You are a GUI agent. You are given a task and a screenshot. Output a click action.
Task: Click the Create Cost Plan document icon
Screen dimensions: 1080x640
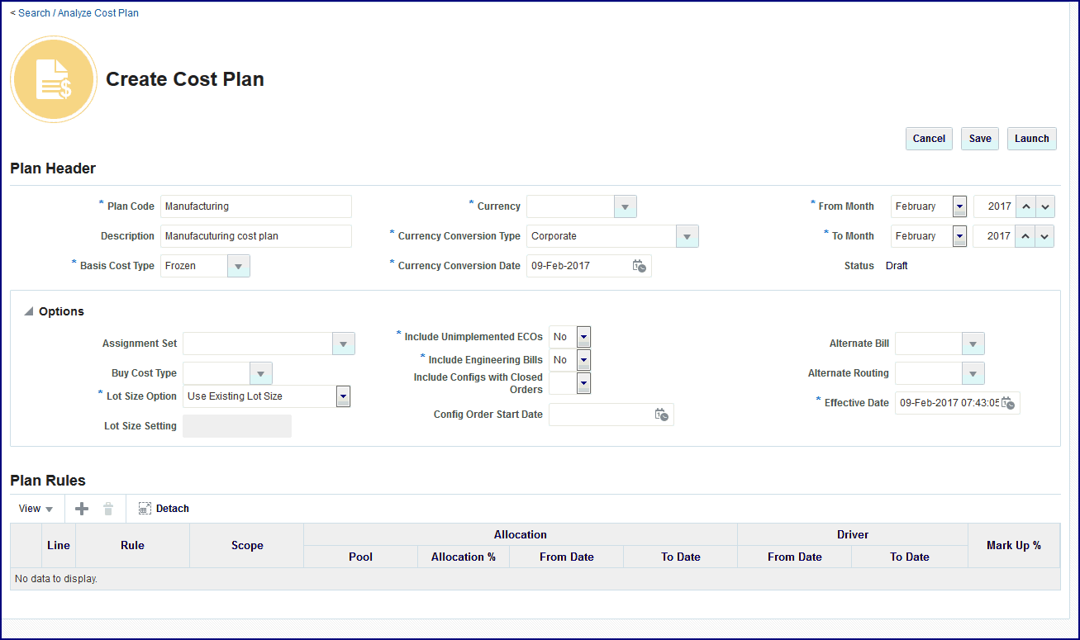click(x=54, y=79)
